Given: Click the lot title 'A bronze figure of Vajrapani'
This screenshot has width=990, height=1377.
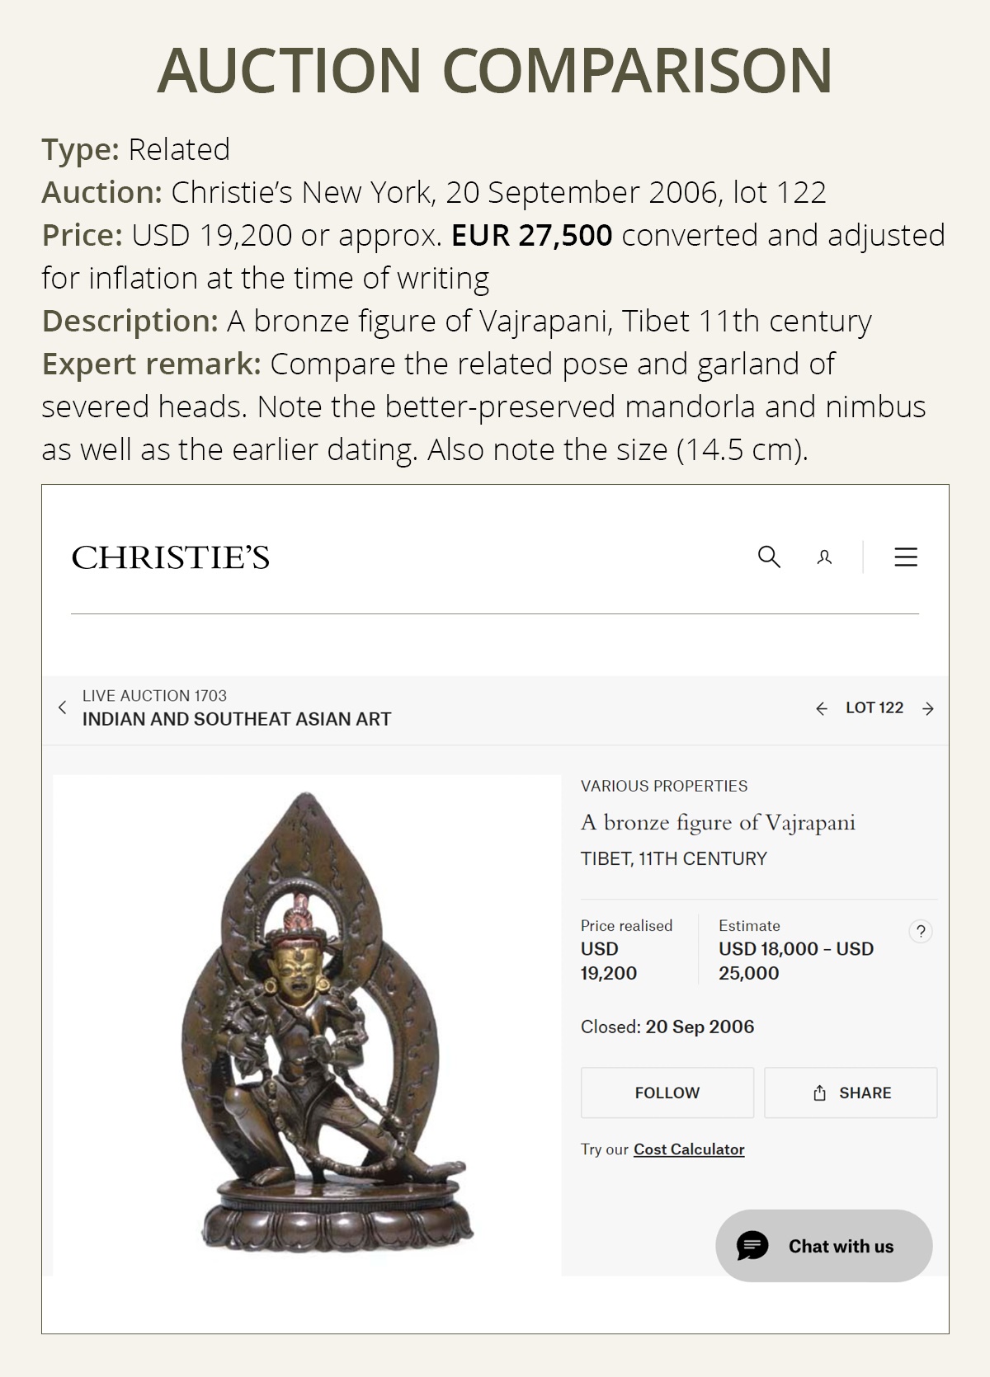Looking at the screenshot, I should (718, 823).
